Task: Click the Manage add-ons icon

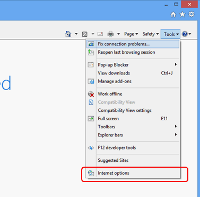Action: click(x=91, y=81)
